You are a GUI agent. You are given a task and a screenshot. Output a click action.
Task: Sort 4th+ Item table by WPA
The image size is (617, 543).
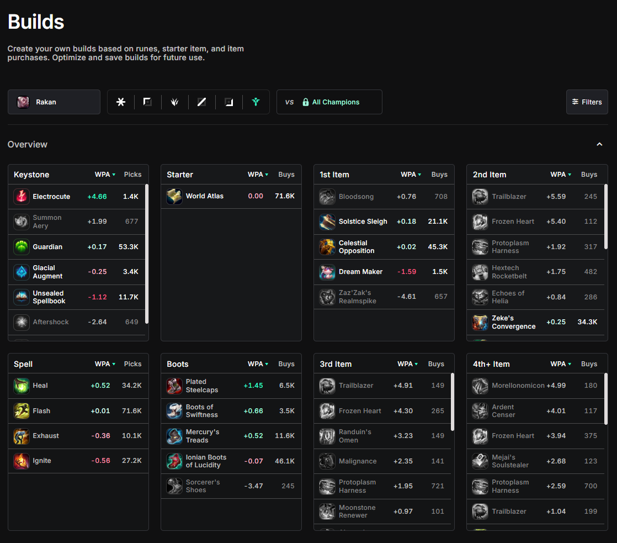click(560, 364)
